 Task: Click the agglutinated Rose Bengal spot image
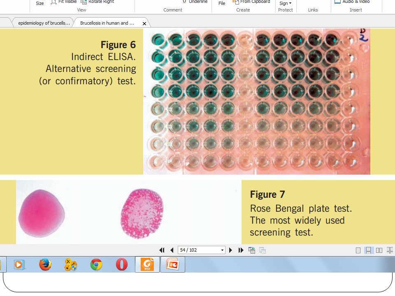(x=142, y=213)
